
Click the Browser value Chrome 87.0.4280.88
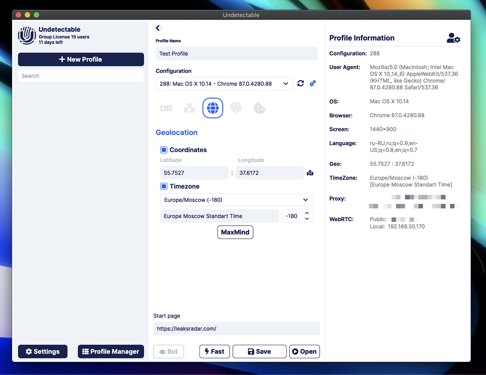397,115
